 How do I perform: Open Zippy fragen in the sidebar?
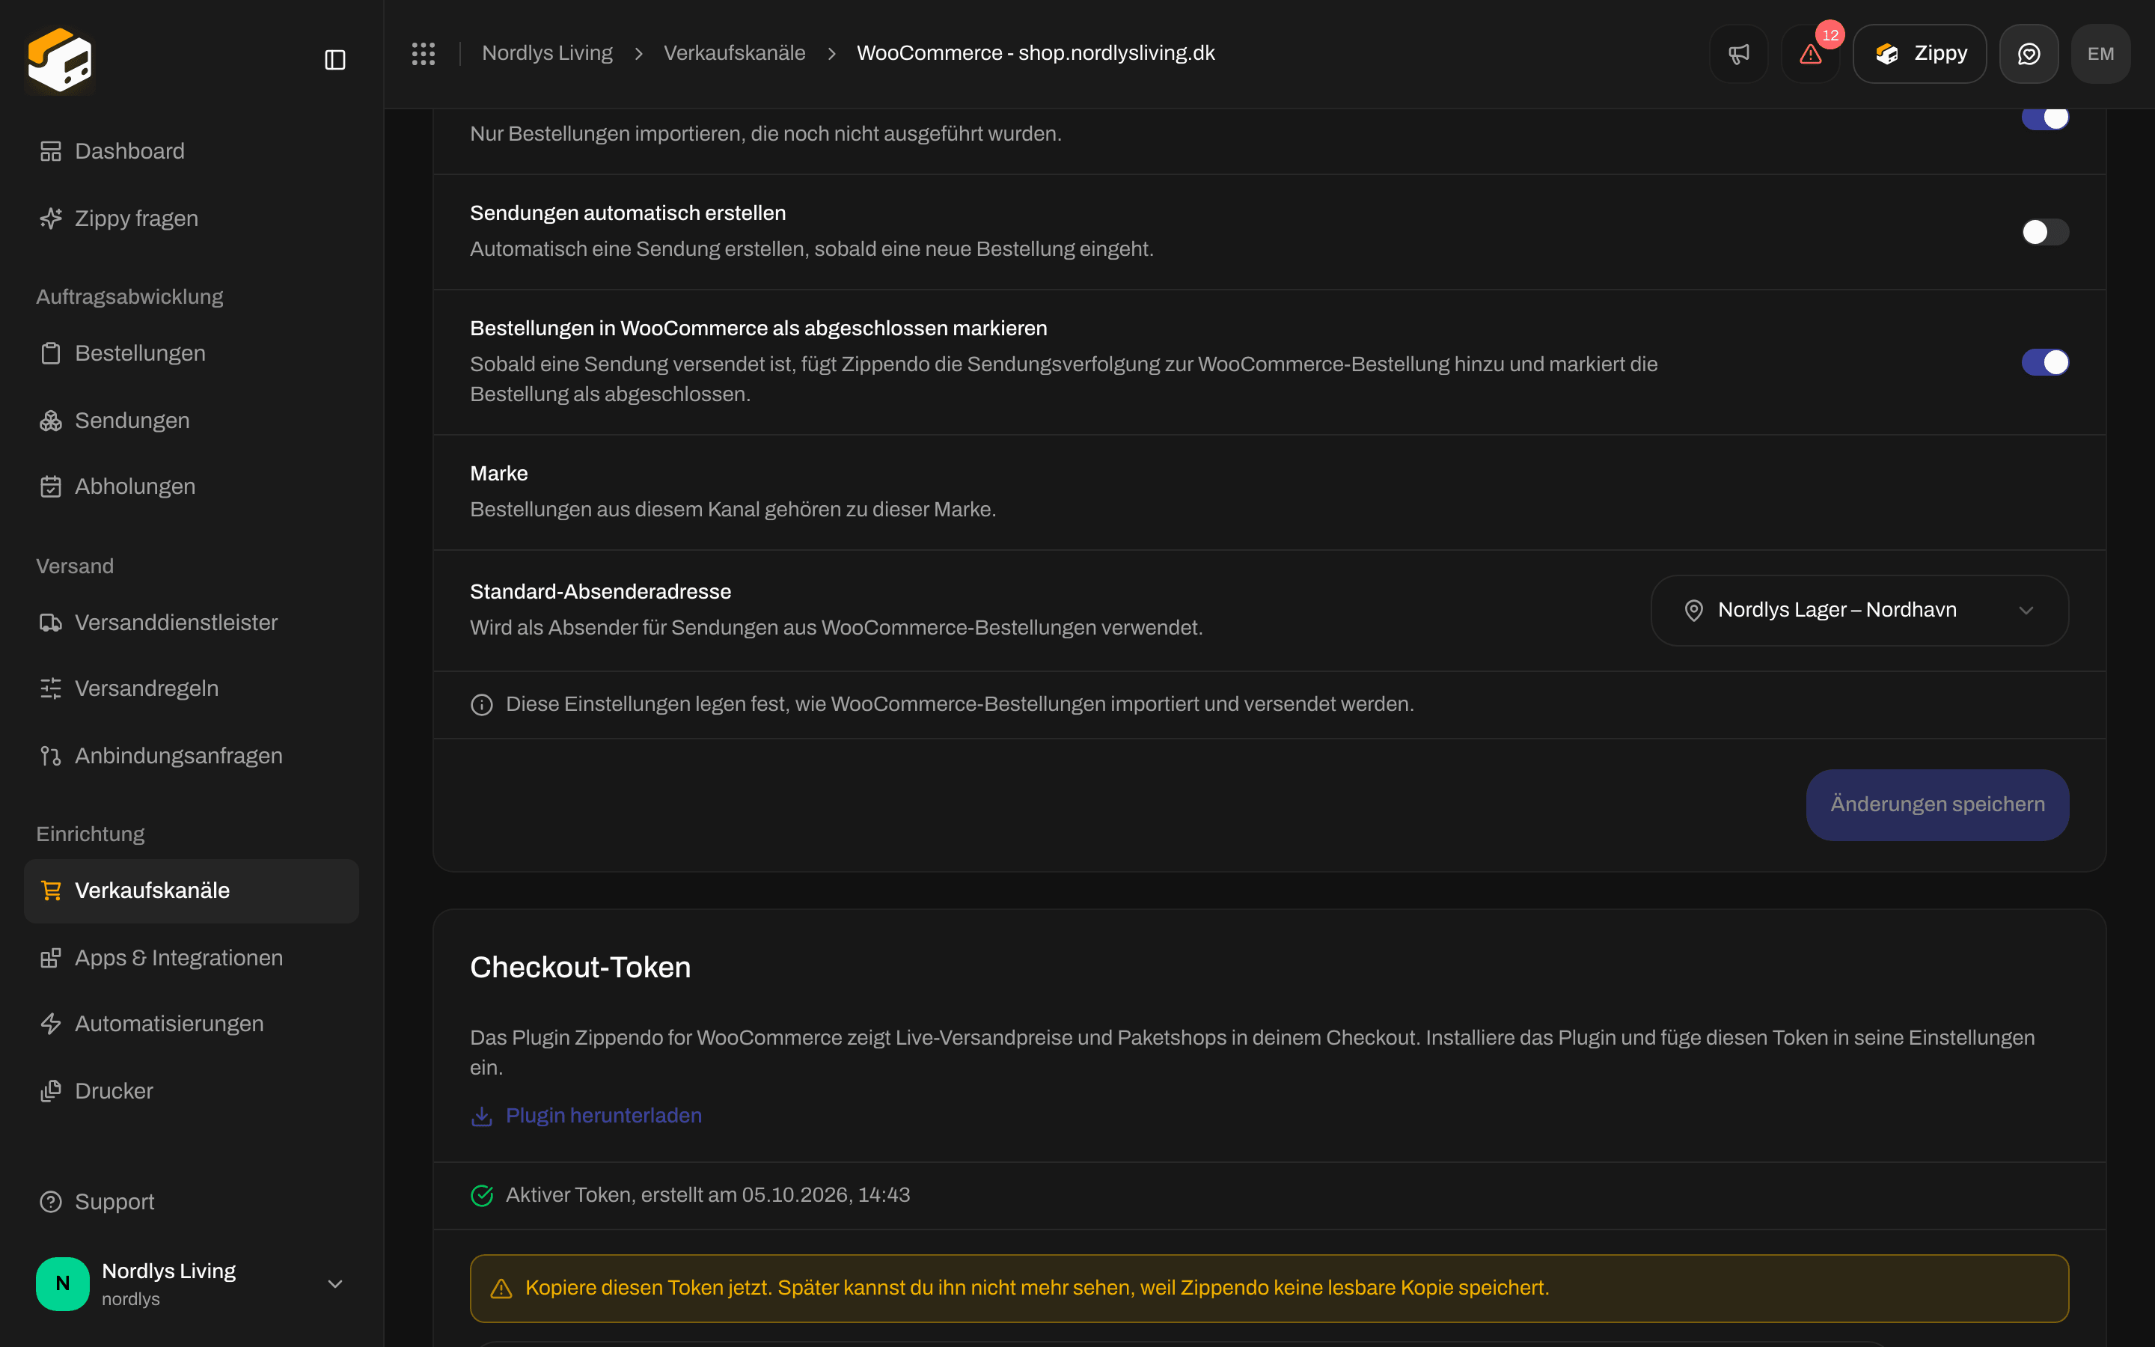click(x=192, y=219)
